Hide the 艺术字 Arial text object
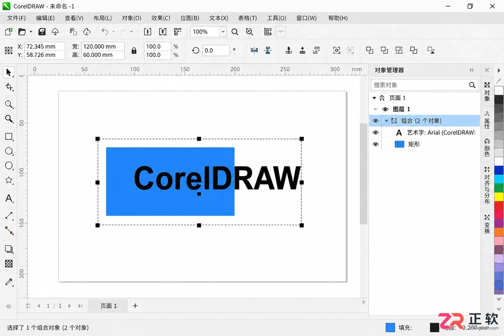Image resolution: width=504 pixels, height=336 pixels. click(376, 133)
